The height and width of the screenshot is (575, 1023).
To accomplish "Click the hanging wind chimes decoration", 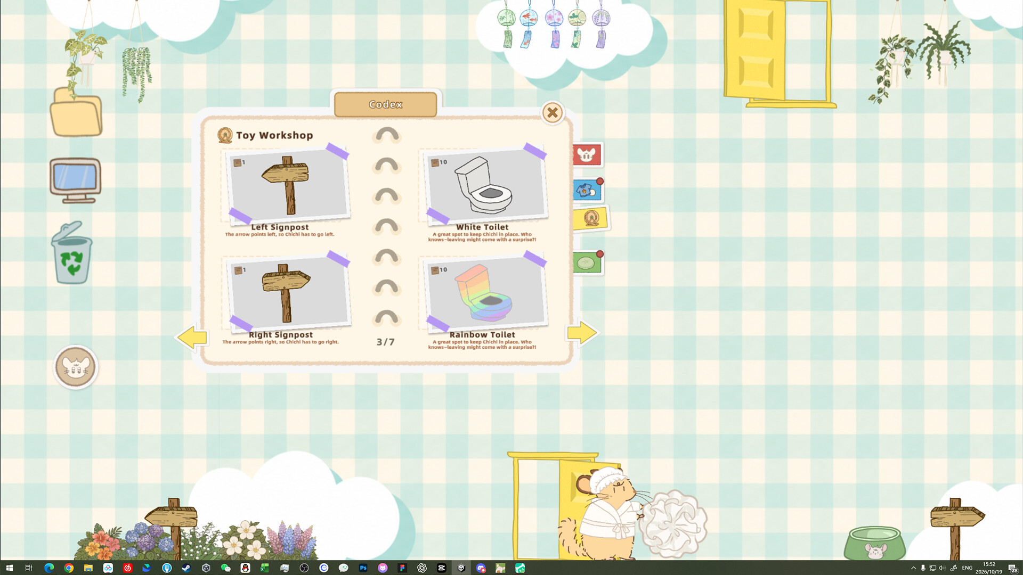I will [x=554, y=25].
